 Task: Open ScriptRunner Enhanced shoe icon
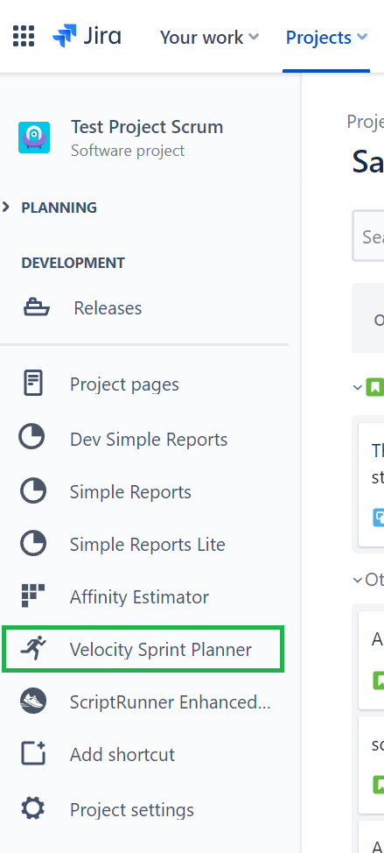(x=33, y=701)
